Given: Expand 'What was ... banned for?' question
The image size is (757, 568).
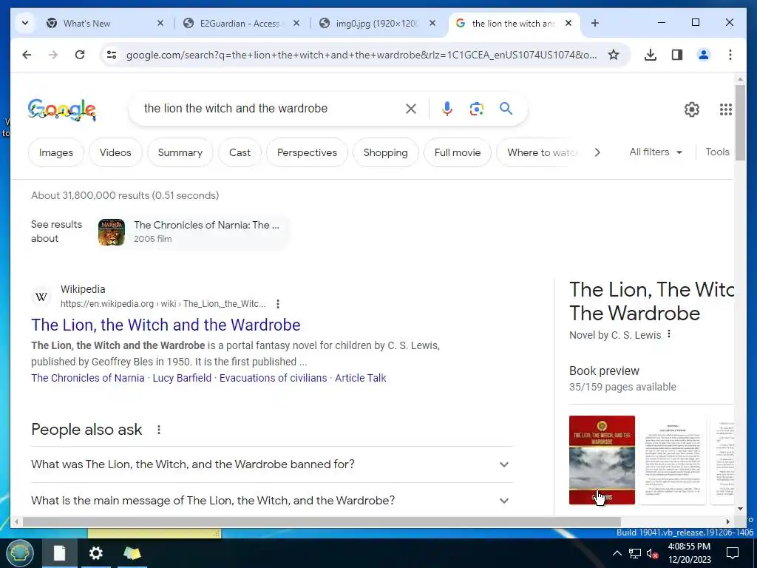Looking at the screenshot, I should [272, 464].
